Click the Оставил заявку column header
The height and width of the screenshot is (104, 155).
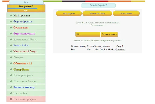click(x=79, y=46)
